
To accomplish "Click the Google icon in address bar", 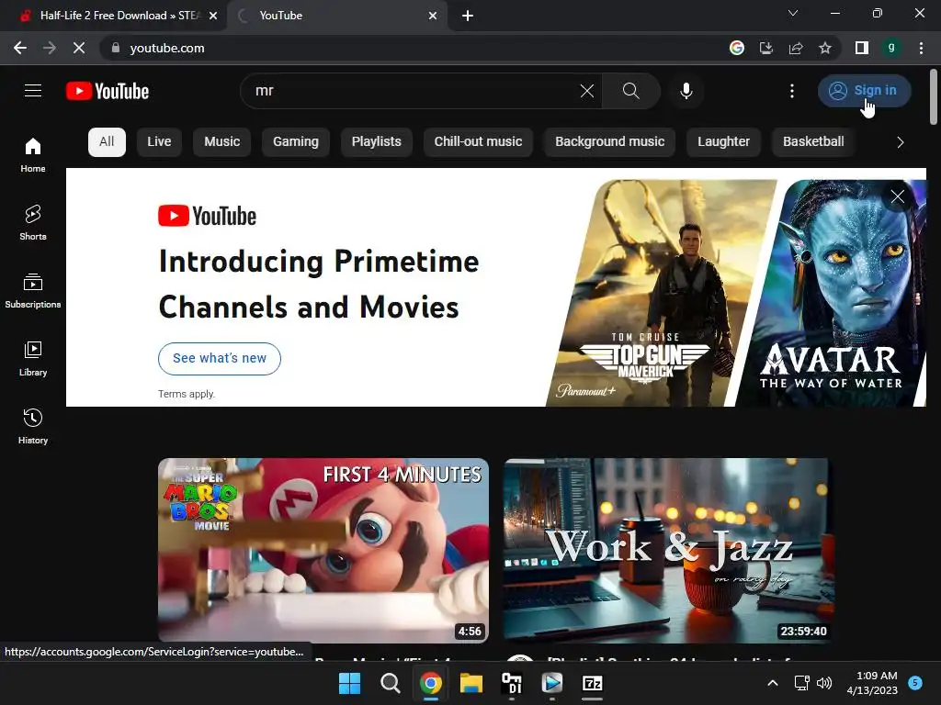I will coord(737,48).
